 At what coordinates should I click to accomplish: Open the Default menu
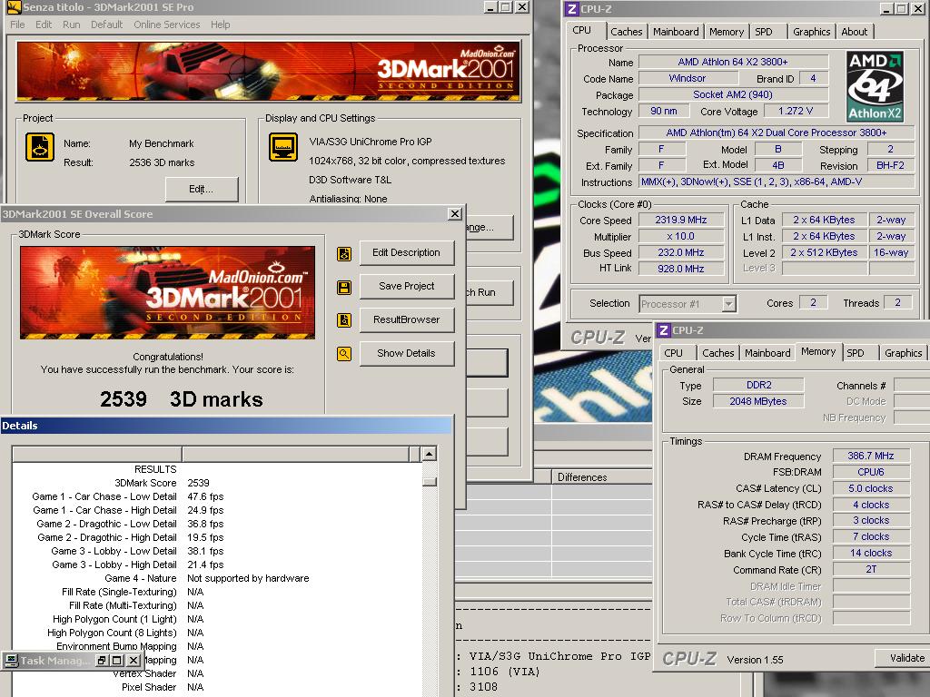point(107,25)
